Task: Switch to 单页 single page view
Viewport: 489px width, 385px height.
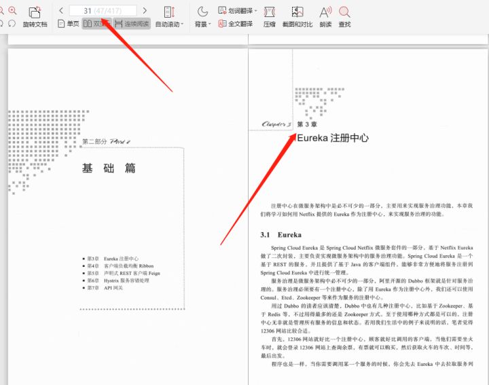Action: pyautogui.click(x=69, y=24)
